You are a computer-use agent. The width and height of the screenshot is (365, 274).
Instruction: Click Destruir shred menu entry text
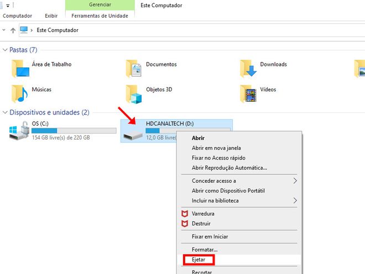pos(201,224)
